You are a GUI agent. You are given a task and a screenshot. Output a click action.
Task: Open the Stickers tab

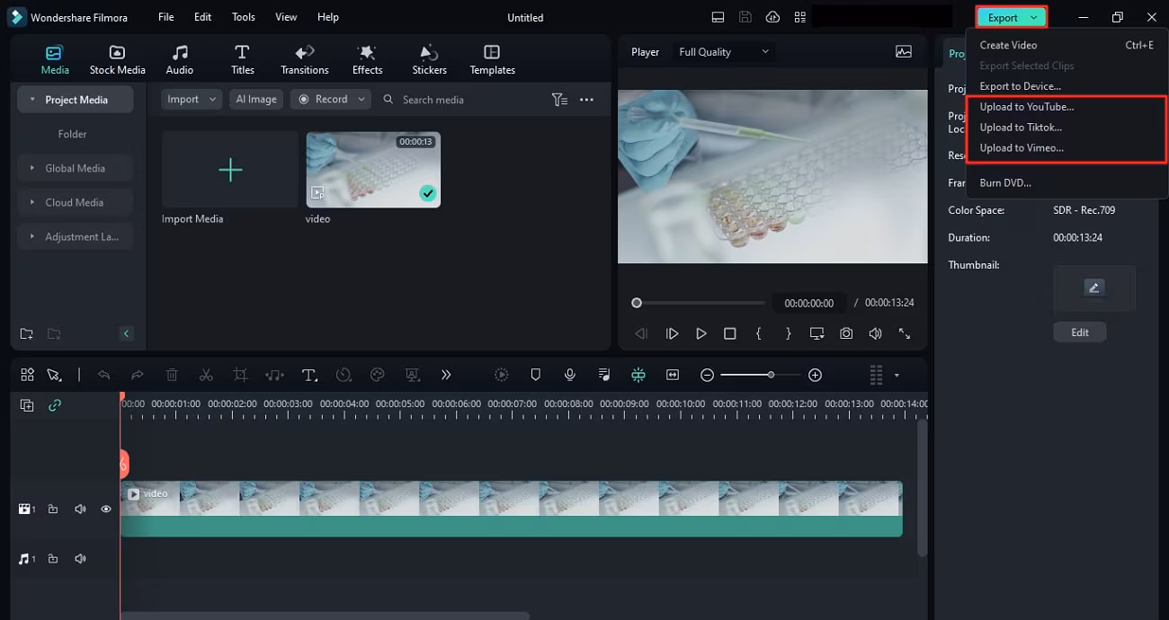coord(430,60)
